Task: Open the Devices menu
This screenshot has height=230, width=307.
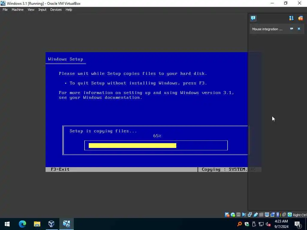Action: (56, 10)
